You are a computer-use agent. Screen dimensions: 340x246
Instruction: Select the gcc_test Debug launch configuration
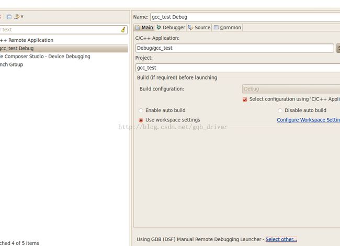point(64,48)
